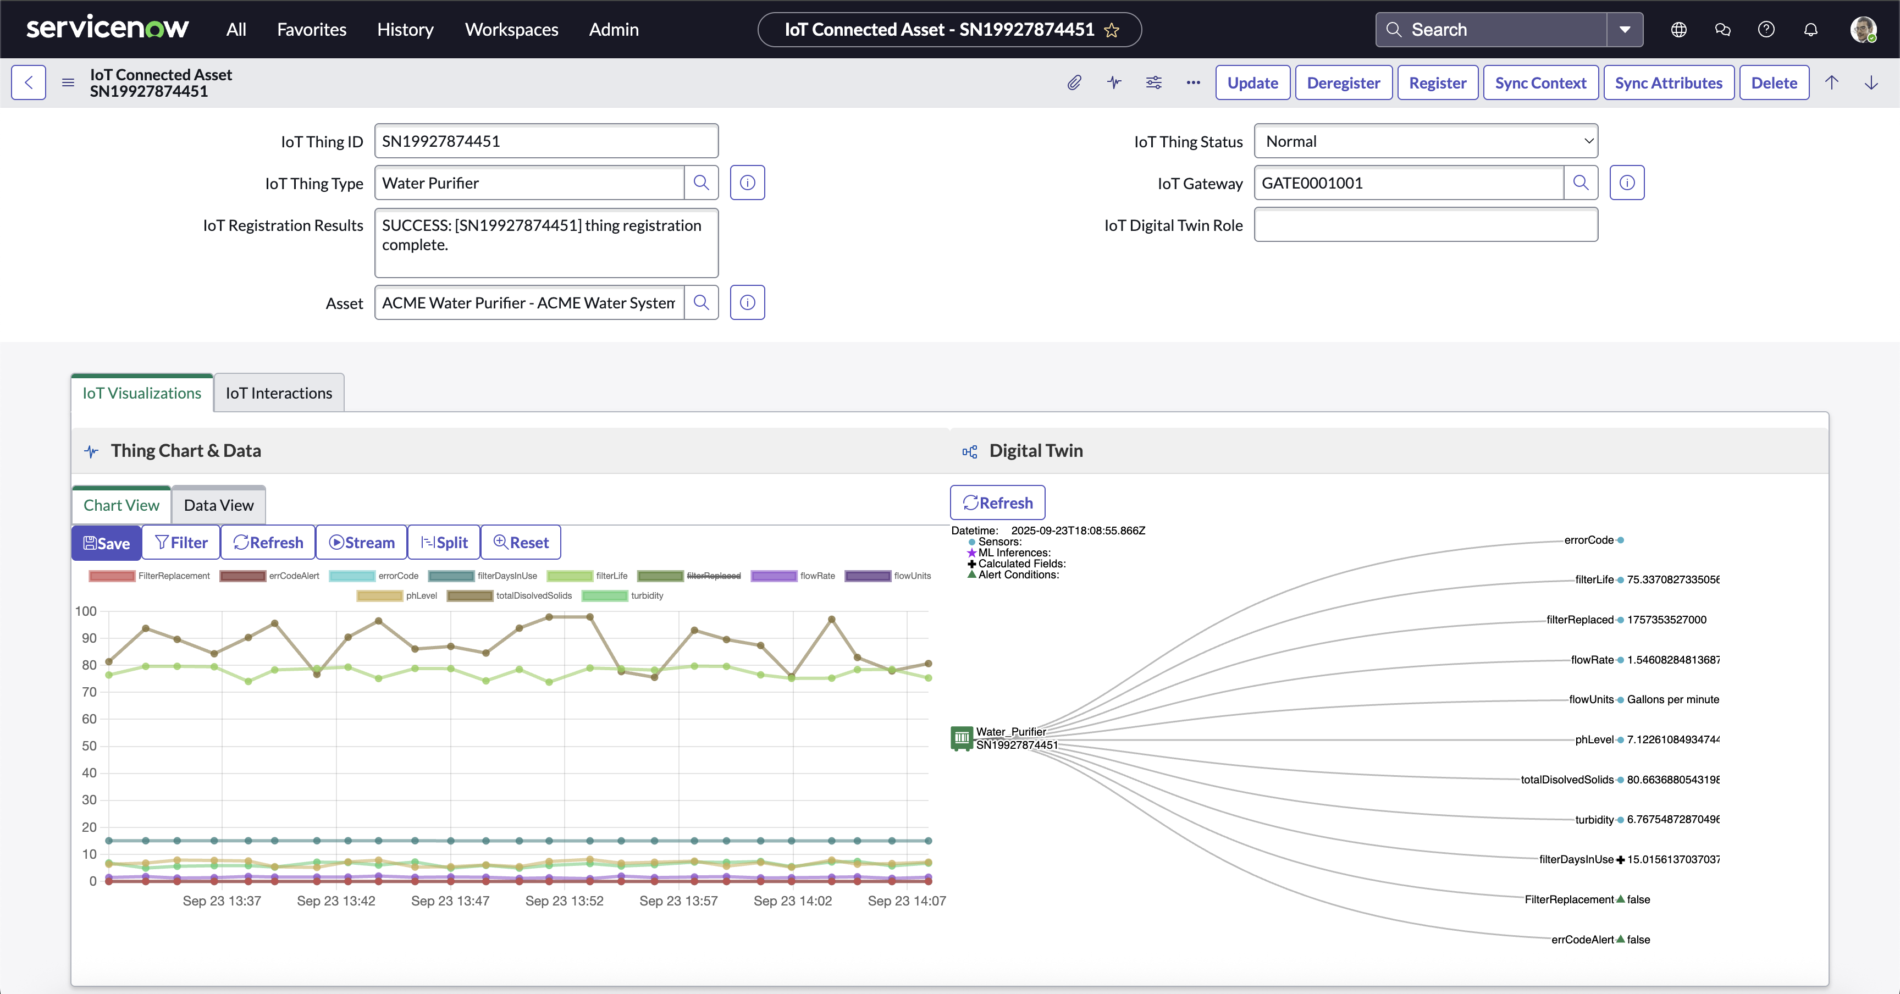The width and height of the screenshot is (1900, 994).
Task: Open the activity stream pulse icon
Action: point(1114,82)
